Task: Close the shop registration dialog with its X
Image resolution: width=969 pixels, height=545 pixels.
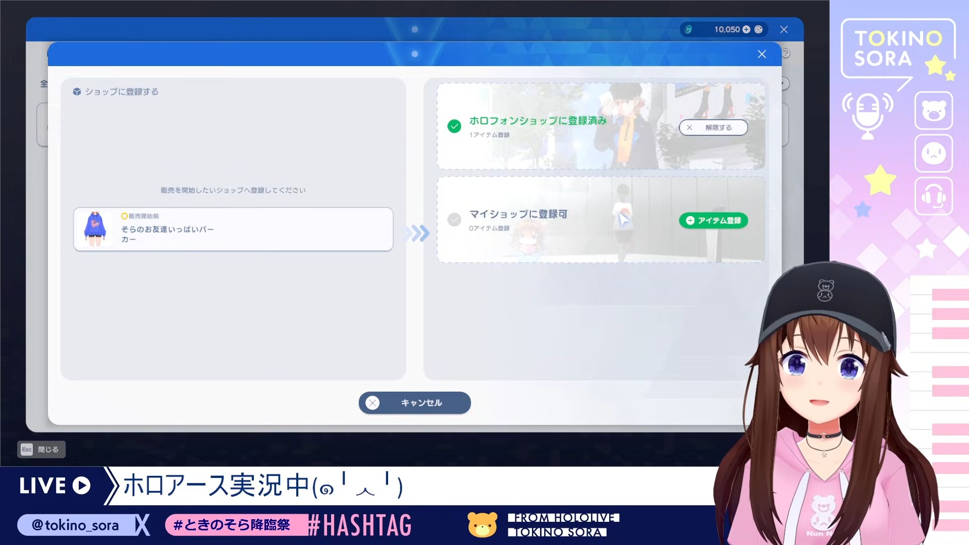Action: 762,54
